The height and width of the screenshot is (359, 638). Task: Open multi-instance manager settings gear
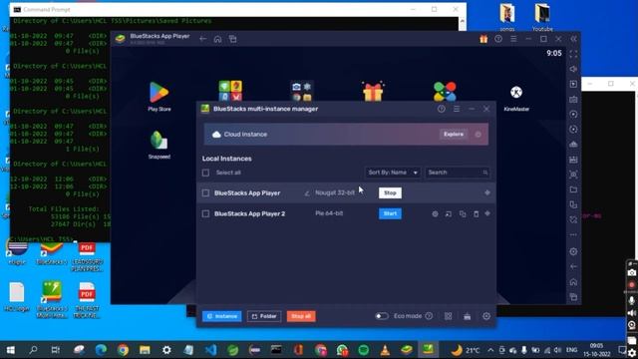[x=486, y=316]
